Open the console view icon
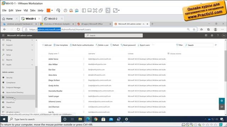Screen dimensions: 227x127 [x=108, y=10]
